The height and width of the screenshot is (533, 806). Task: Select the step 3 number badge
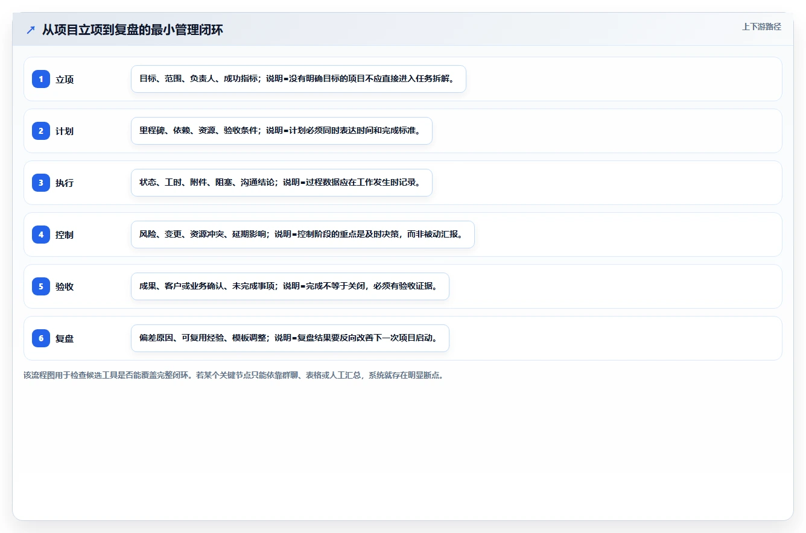click(41, 183)
